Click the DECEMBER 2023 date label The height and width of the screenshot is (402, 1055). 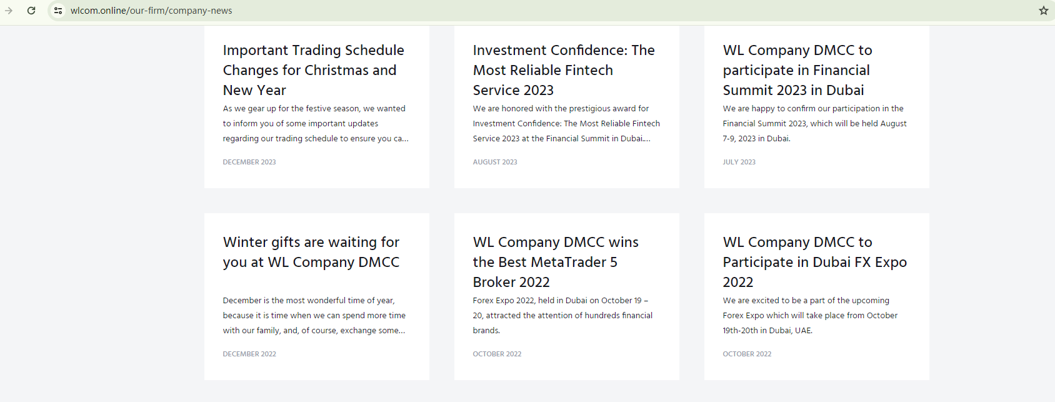(249, 162)
